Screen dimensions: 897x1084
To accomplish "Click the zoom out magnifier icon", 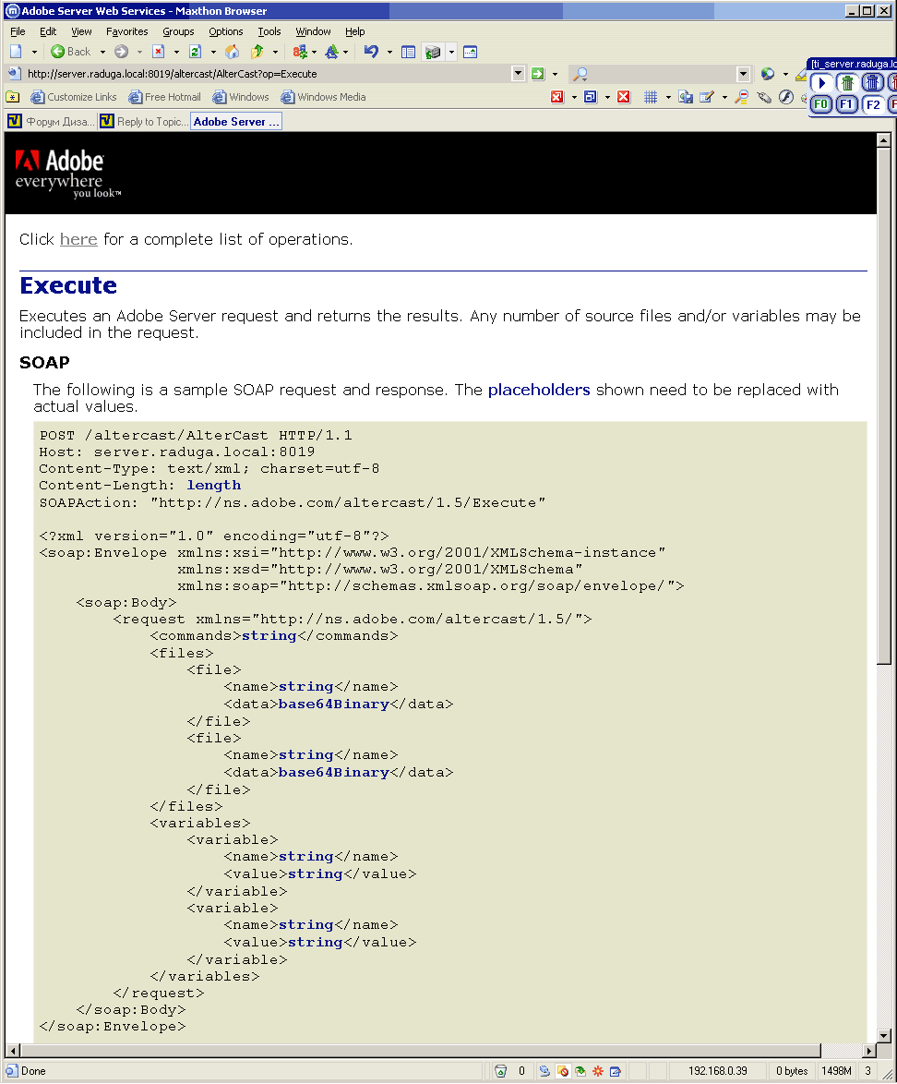I will coord(742,97).
